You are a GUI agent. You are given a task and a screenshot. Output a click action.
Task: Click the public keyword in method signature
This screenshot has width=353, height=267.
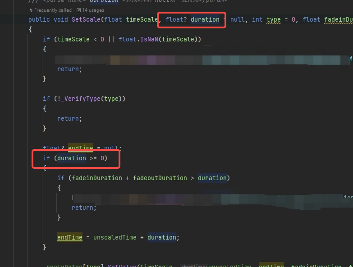click(39, 19)
